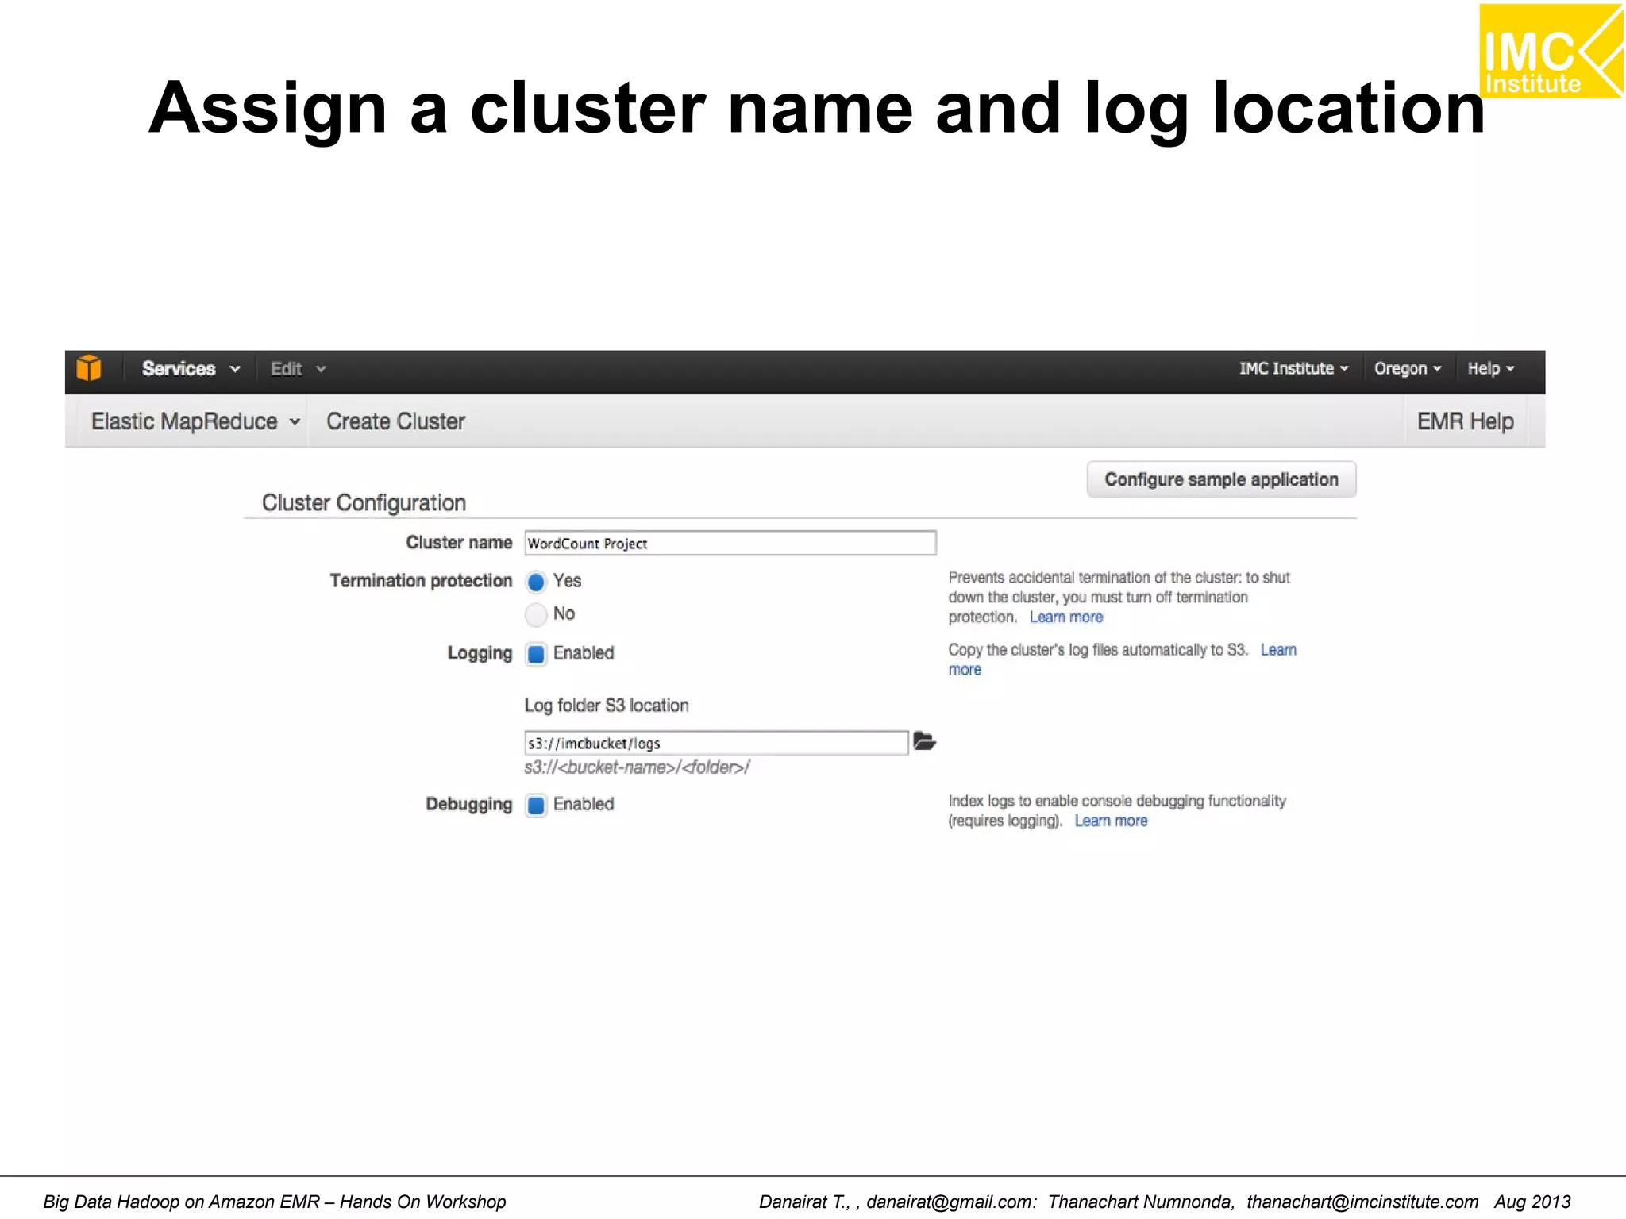The width and height of the screenshot is (1626, 1219).
Task: Open the Edit dropdown menu
Action: 298,369
